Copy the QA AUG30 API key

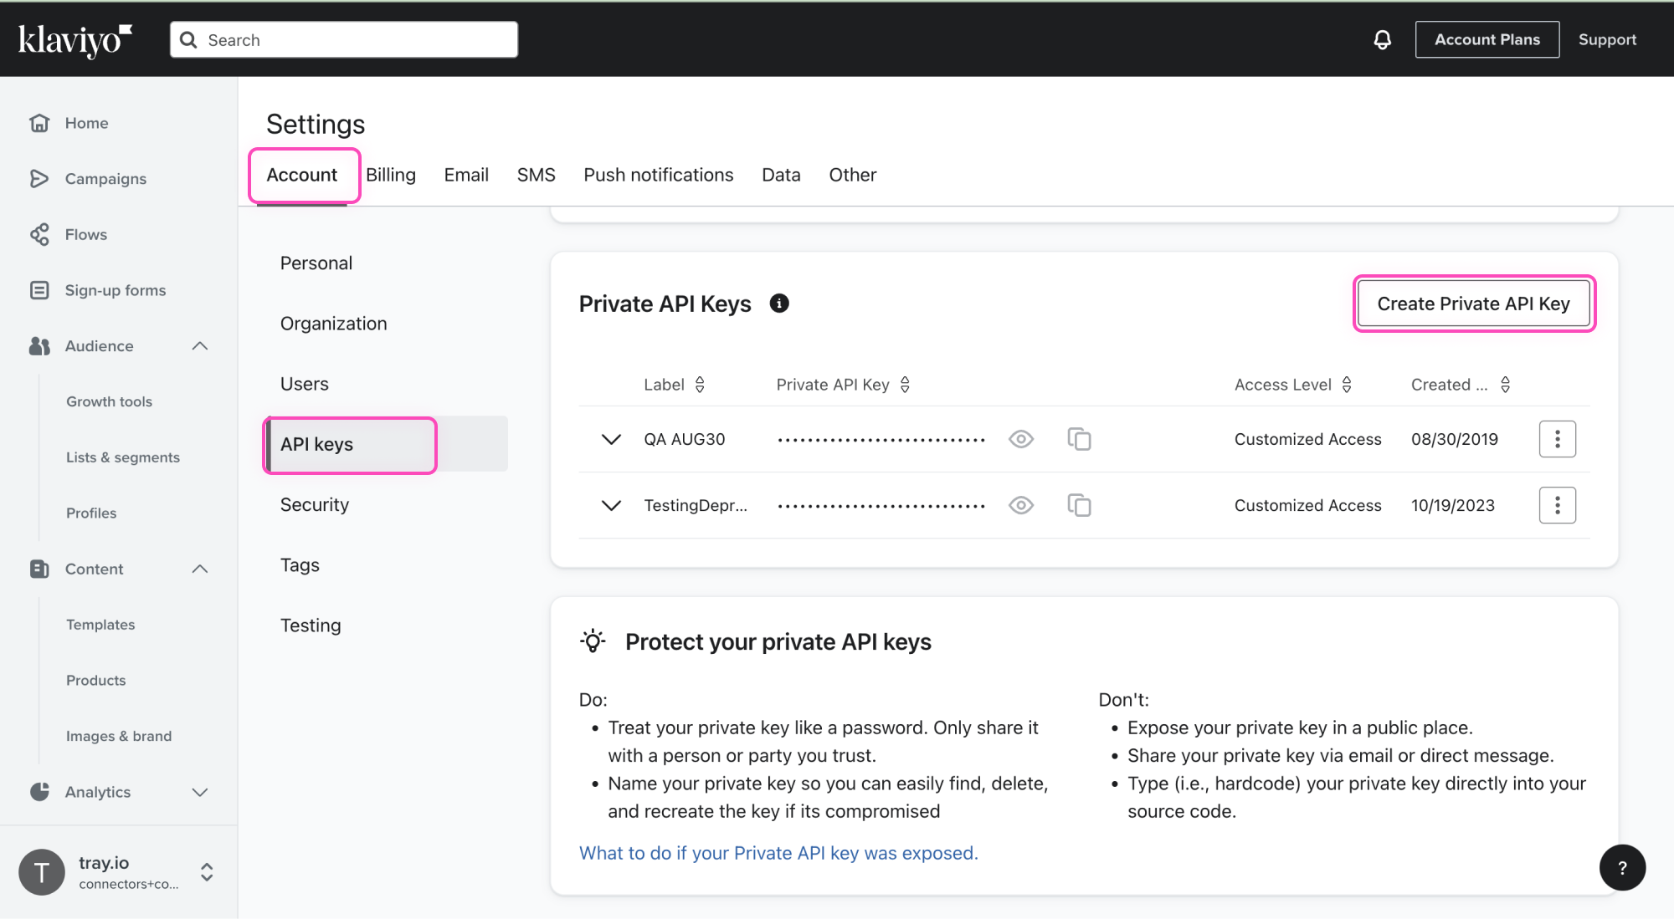[1079, 438]
